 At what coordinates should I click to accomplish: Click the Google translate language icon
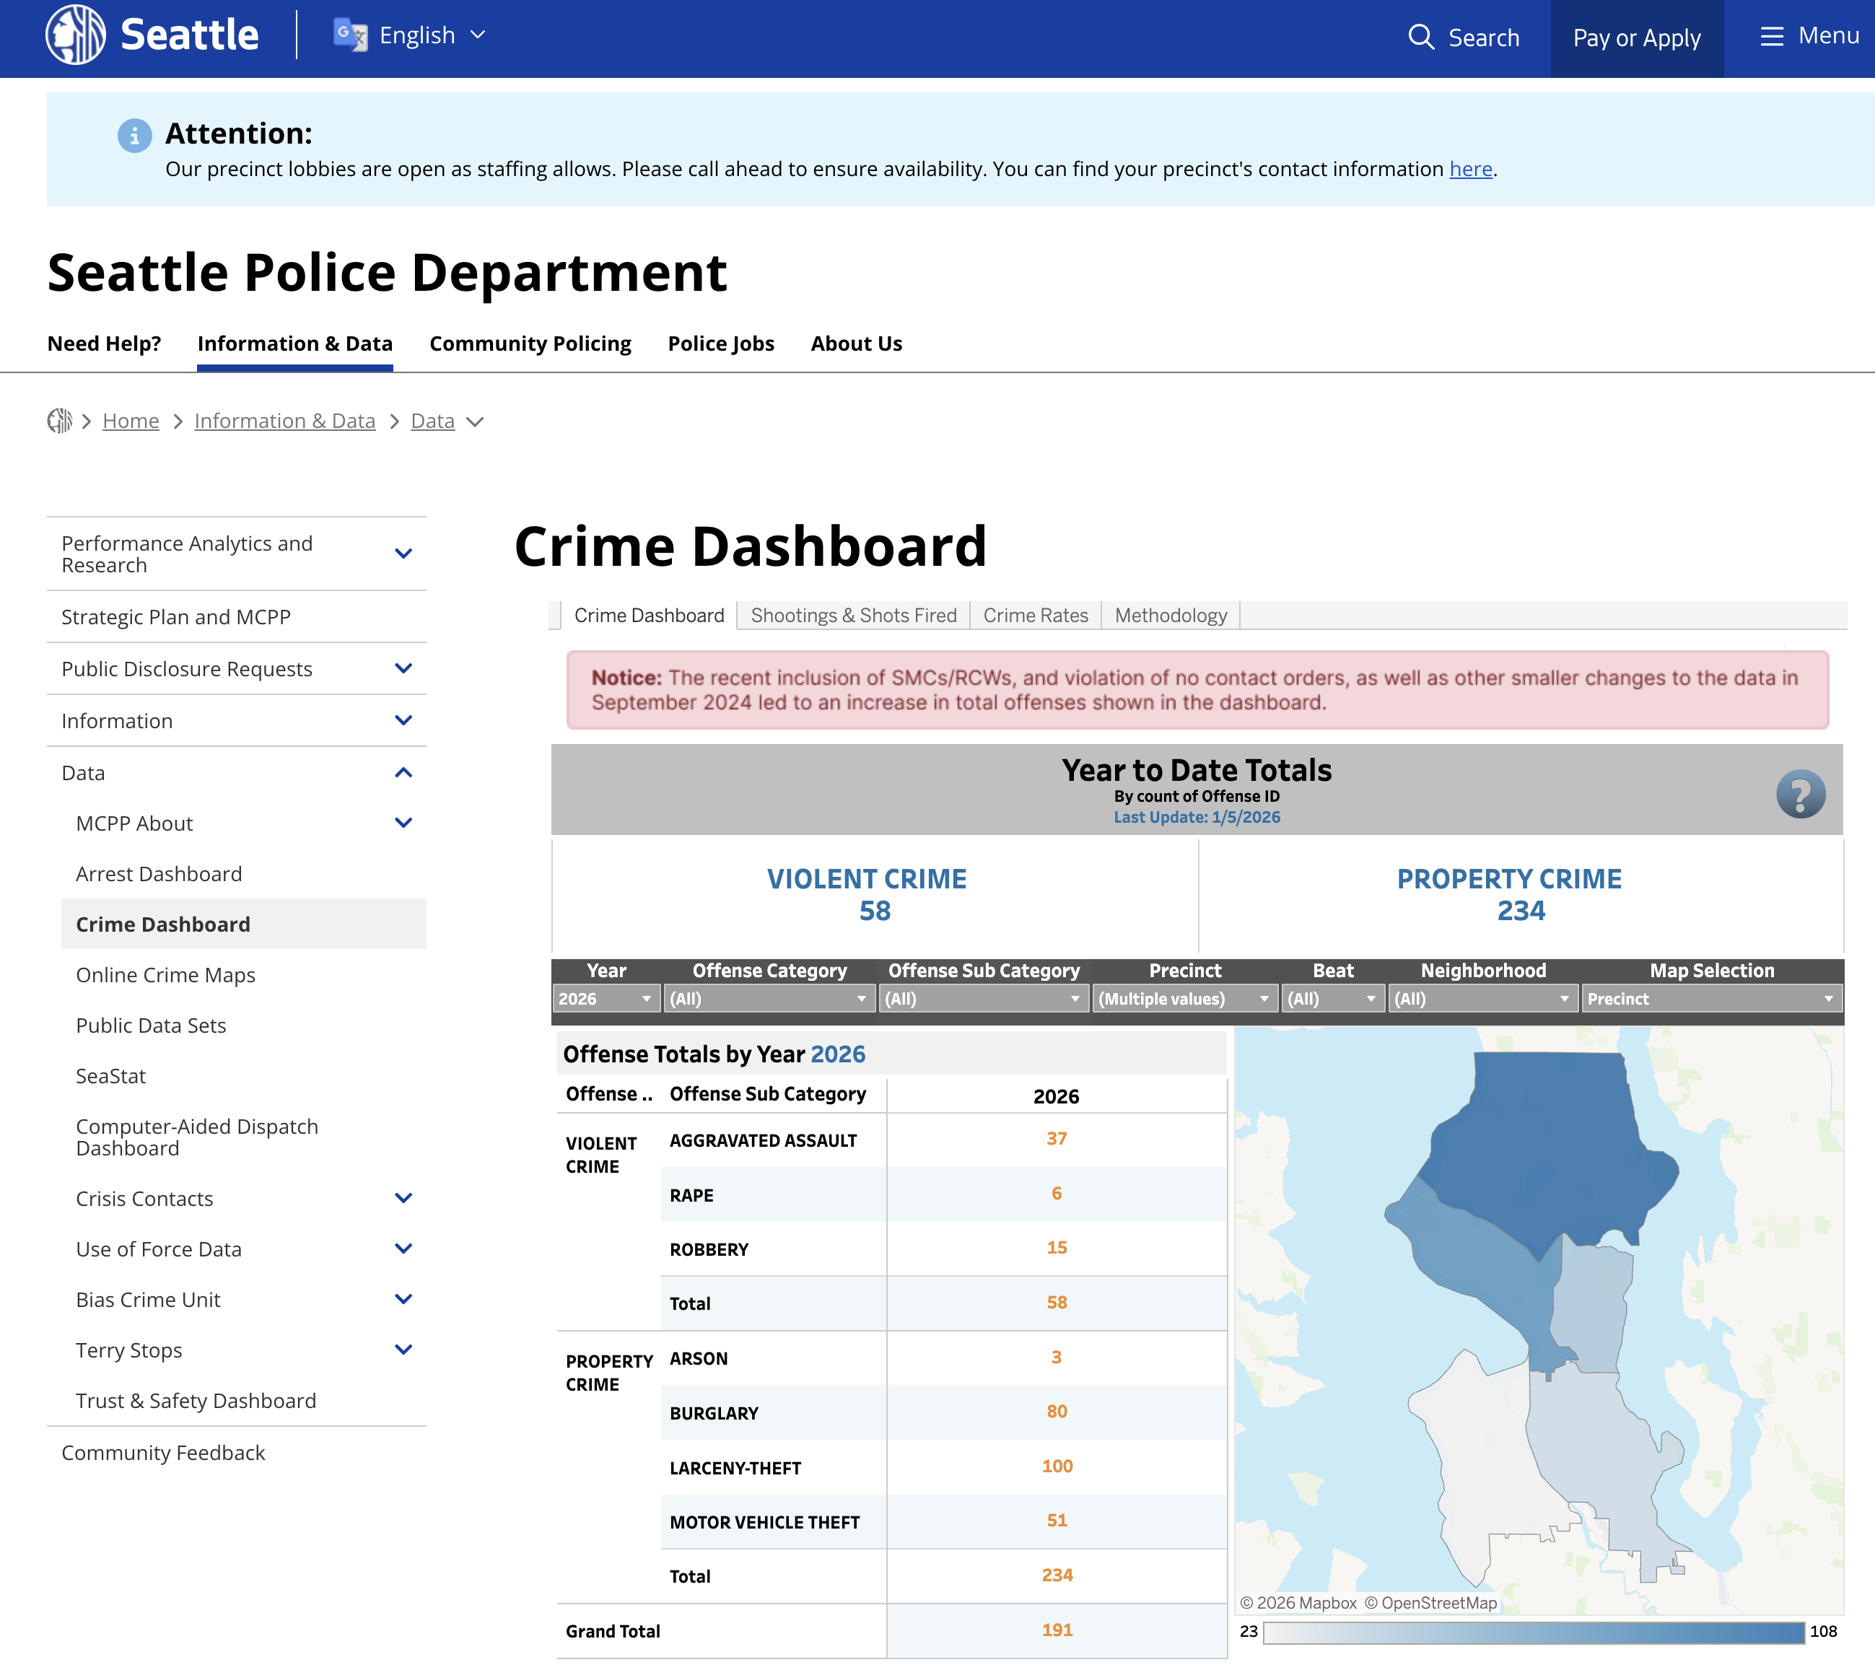(x=350, y=35)
